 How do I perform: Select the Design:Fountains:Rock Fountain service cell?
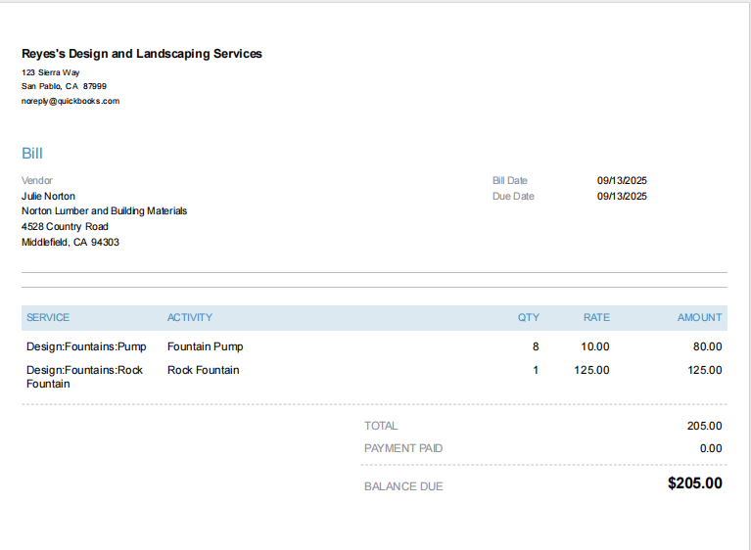(x=84, y=377)
